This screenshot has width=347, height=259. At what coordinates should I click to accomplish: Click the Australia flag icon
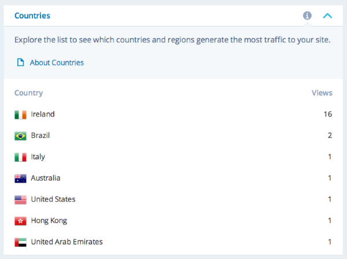pyautogui.click(x=21, y=178)
